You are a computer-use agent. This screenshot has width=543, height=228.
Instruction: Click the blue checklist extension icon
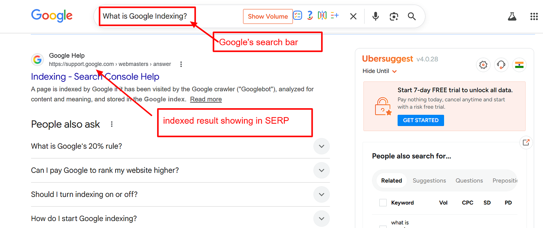pos(297,15)
